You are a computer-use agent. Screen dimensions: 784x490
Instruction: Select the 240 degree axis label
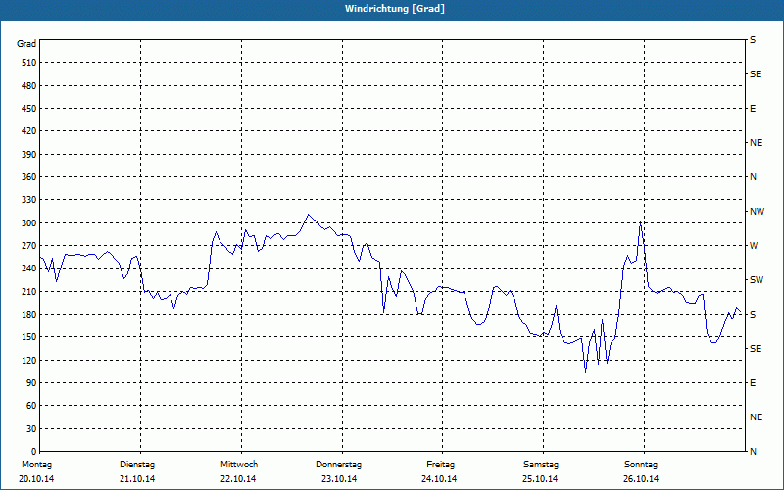tap(29, 269)
